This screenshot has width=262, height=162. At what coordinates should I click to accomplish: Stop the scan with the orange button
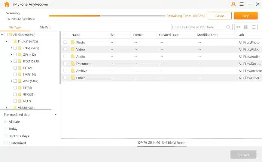pos(246,16)
